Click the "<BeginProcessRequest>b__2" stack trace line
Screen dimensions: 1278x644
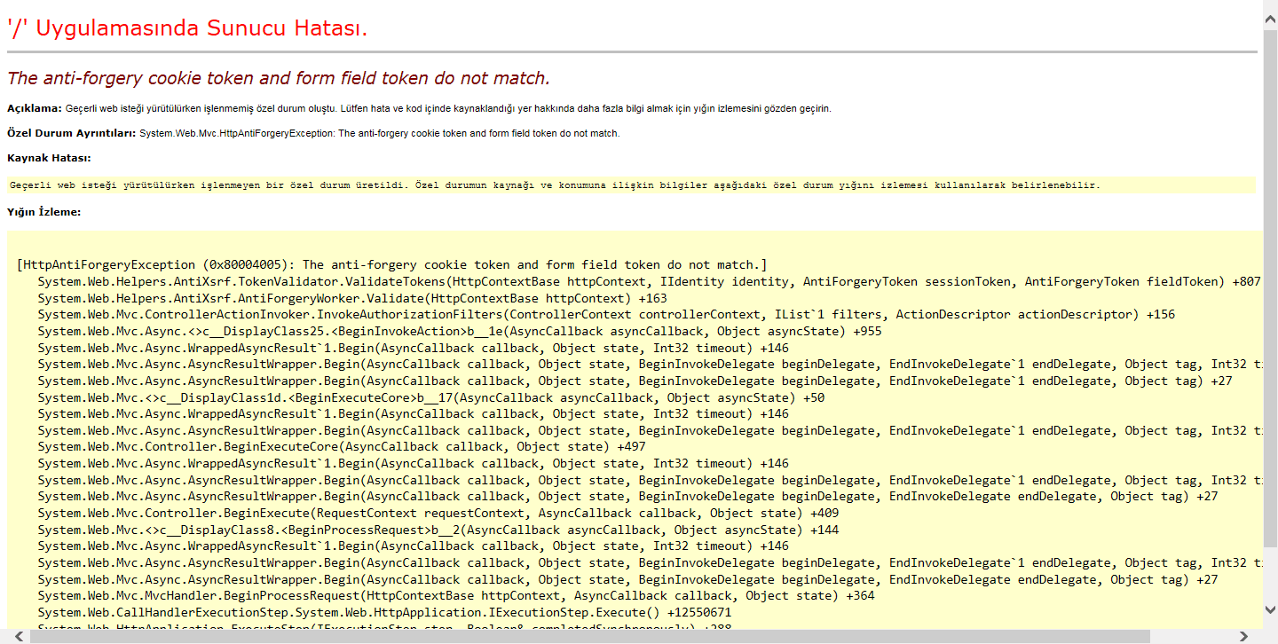click(x=438, y=530)
